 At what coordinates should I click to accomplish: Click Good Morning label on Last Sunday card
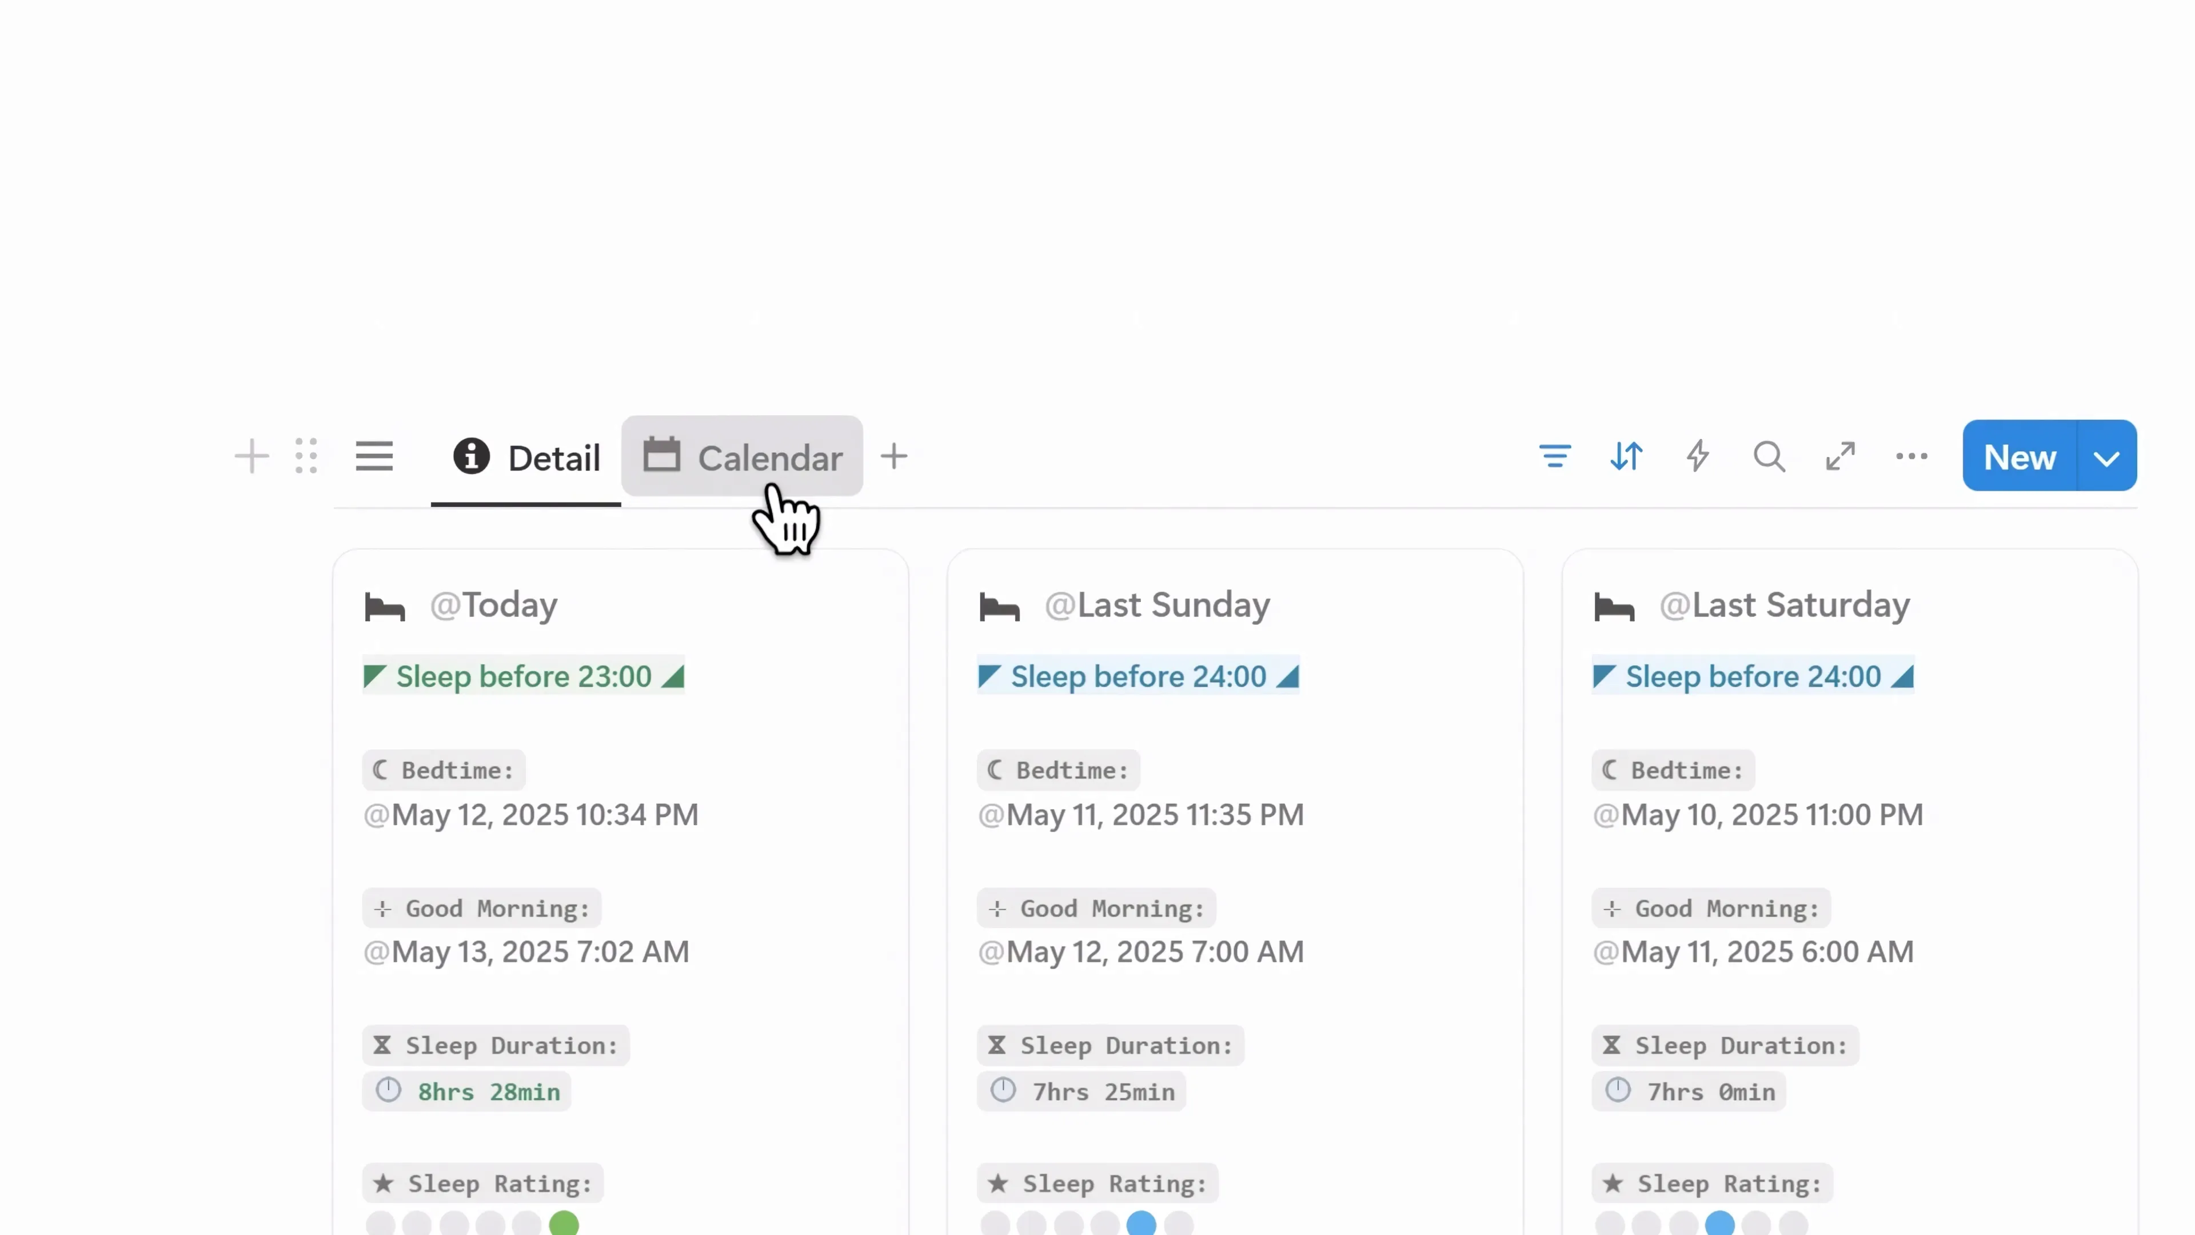click(1097, 909)
